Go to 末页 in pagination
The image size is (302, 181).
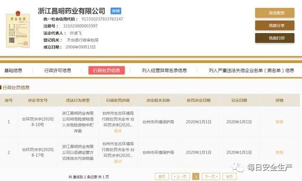pyautogui.click(x=229, y=176)
